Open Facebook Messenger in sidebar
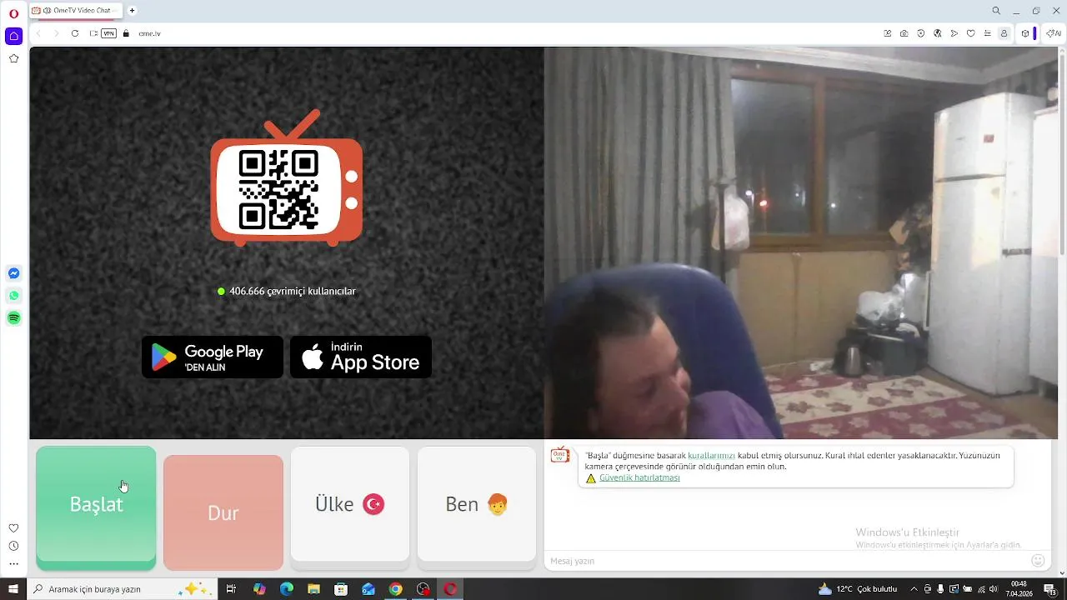 [x=13, y=273]
